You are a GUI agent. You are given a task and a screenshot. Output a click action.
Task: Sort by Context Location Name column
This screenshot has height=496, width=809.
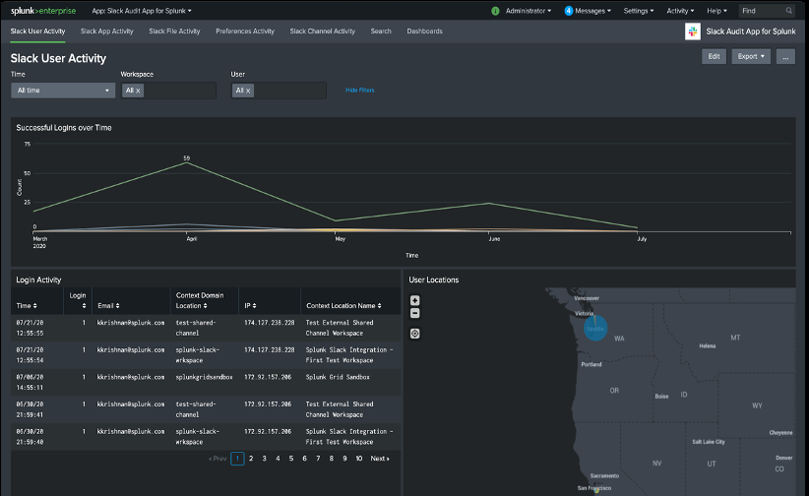[343, 305]
